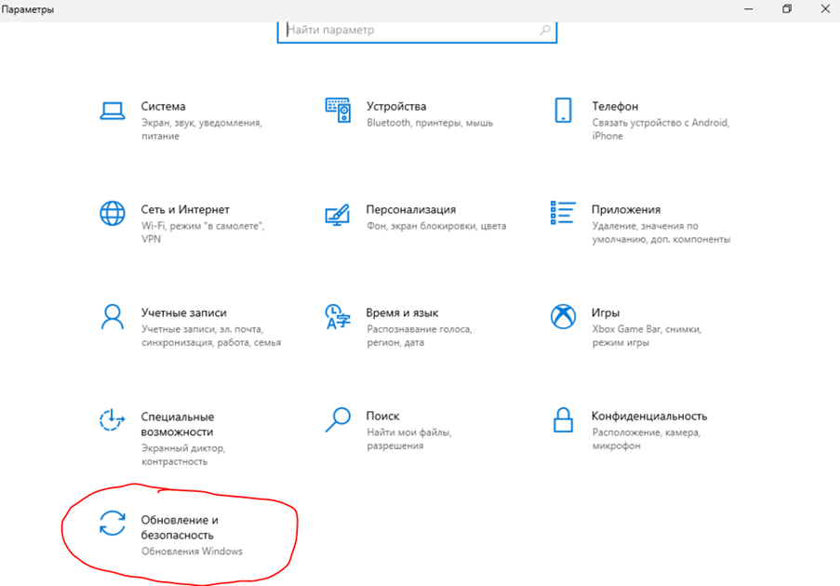Click the Update and Security arrows icon

click(x=113, y=524)
